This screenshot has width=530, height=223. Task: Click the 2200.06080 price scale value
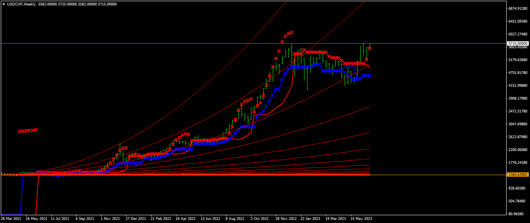[518, 150]
